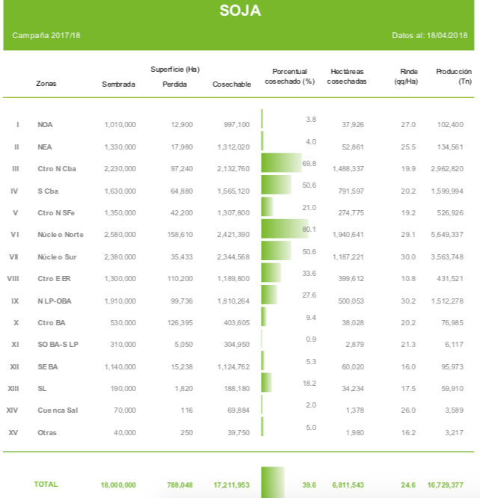Click the Zonas column header
The width and height of the screenshot is (480, 498).
pos(46,84)
